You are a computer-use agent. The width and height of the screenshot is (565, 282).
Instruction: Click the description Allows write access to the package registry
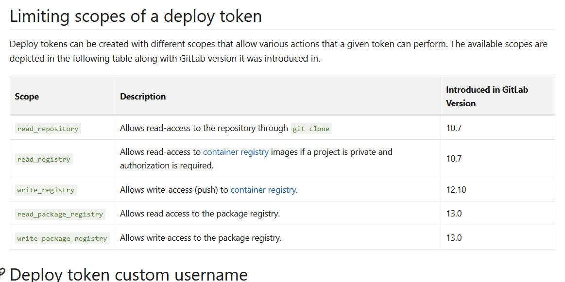point(201,238)
